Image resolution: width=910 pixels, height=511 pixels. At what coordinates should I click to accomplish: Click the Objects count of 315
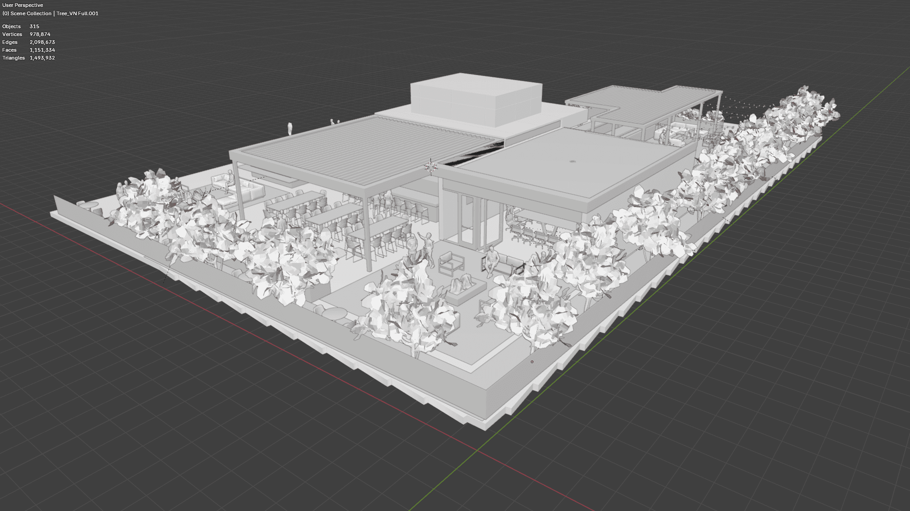(x=34, y=26)
